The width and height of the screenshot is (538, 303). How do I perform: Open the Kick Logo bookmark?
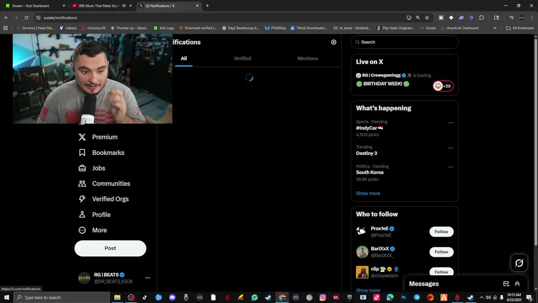[x=164, y=28]
